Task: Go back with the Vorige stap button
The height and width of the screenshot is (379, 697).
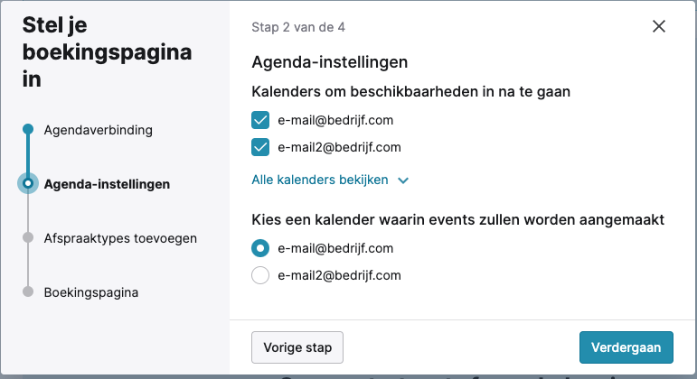Action: point(297,347)
